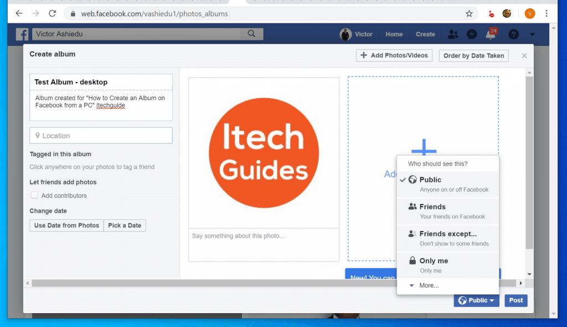567x327 pixels.
Task: Select Only me audience option
Action: pyautogui.click(x=447, y=265)
